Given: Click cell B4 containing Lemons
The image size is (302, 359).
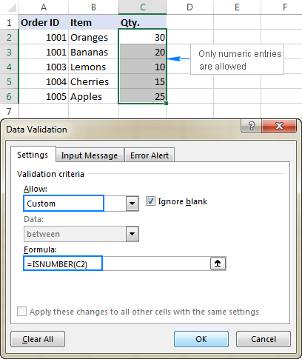Looking at the screenshot, I should [x=93, y=67].
